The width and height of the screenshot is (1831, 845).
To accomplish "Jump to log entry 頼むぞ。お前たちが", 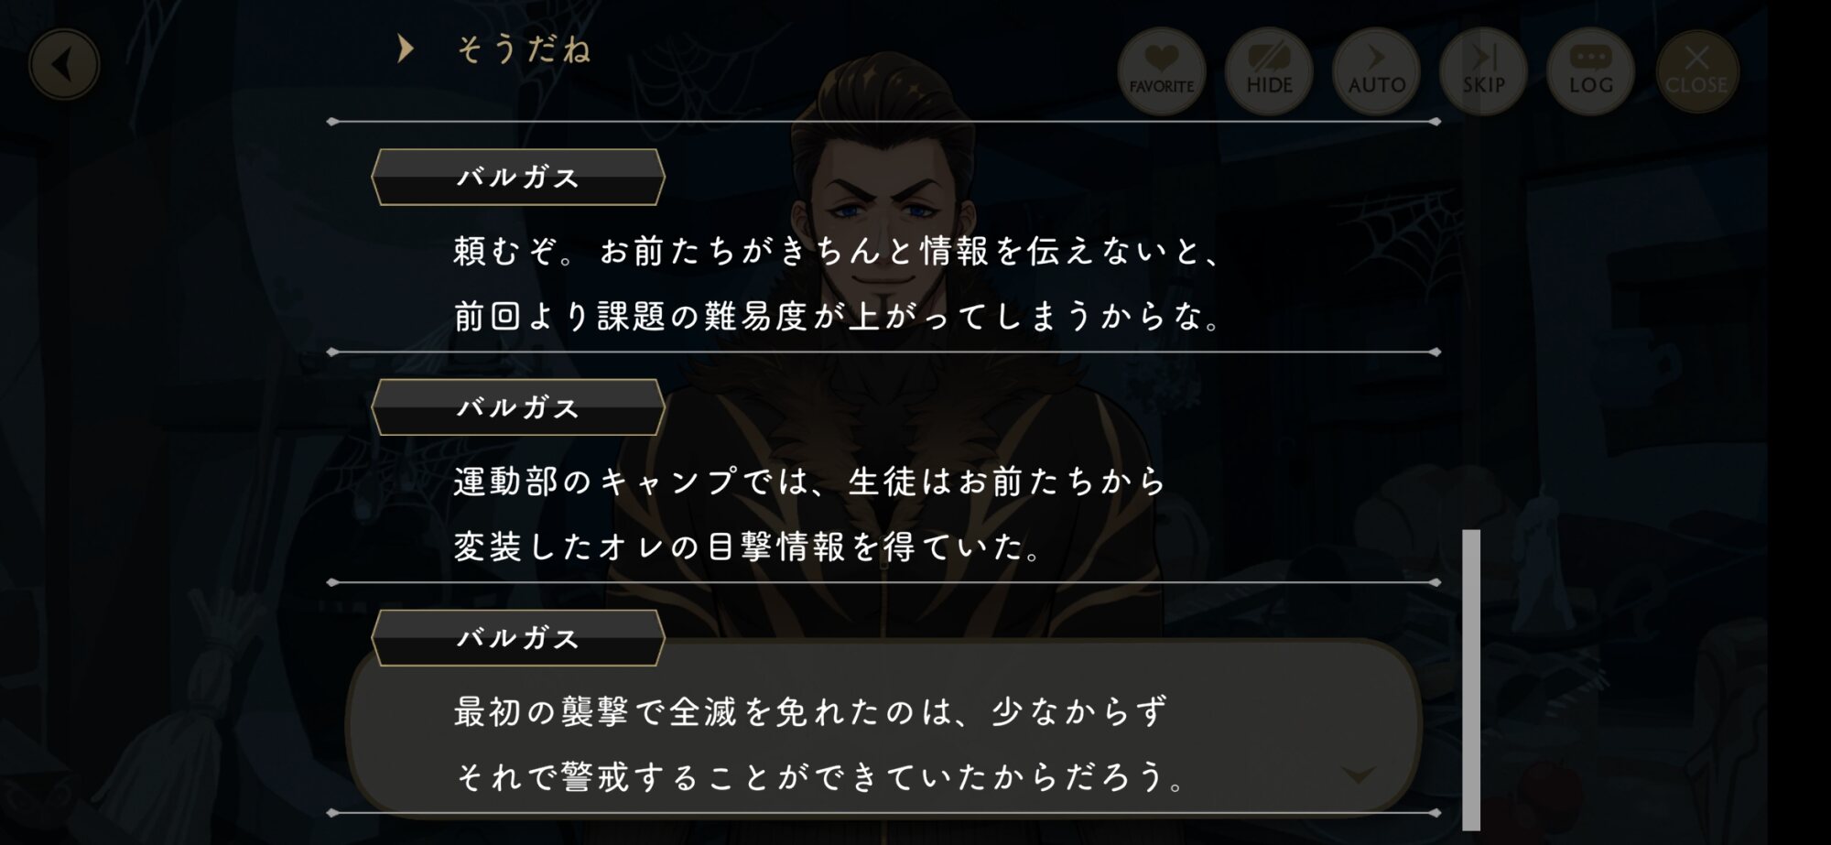I will point(839,251).
